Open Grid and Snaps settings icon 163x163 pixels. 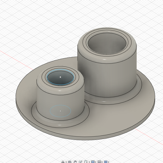click(x=99, y=162)
